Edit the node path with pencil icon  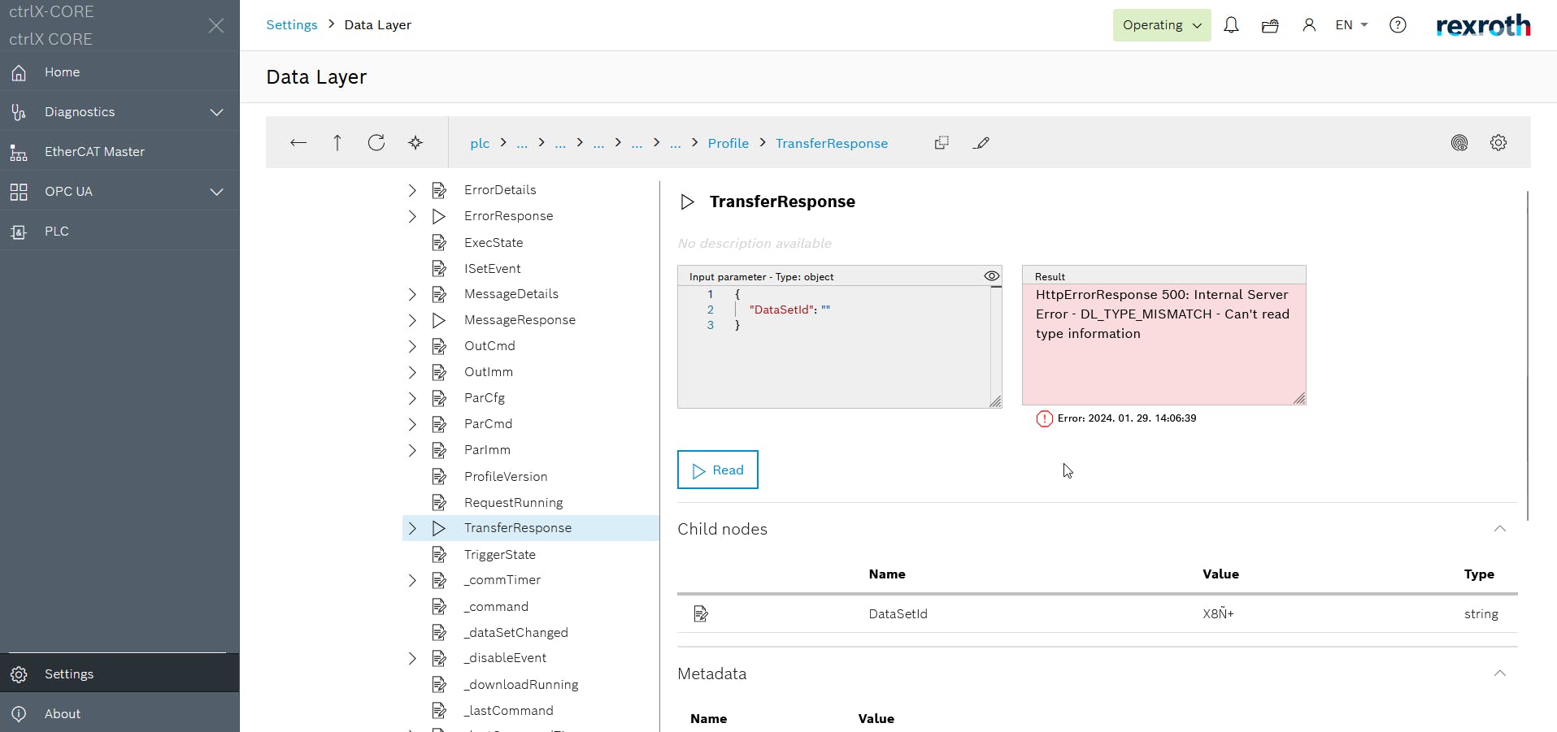point(981,143)
